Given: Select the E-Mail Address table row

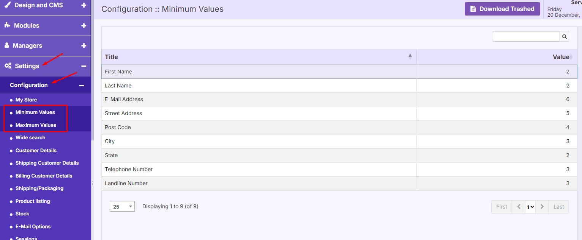Looking at the screenshot, I should coord(258,99).
